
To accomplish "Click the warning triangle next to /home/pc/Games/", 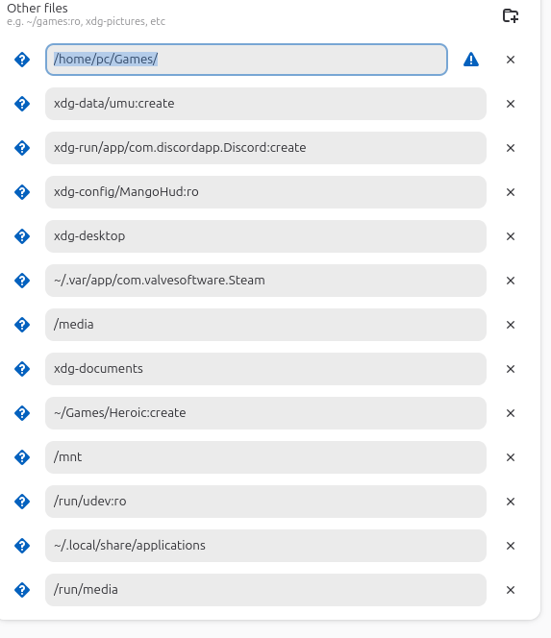I will (471, 60).
